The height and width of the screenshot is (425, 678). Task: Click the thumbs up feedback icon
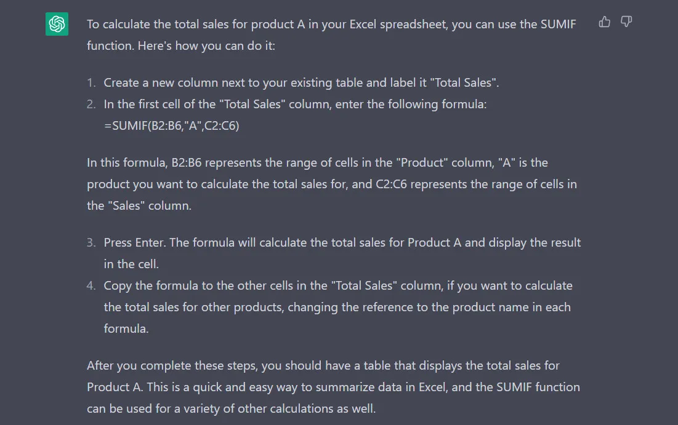pyautogui.click(x=605, y=22)
